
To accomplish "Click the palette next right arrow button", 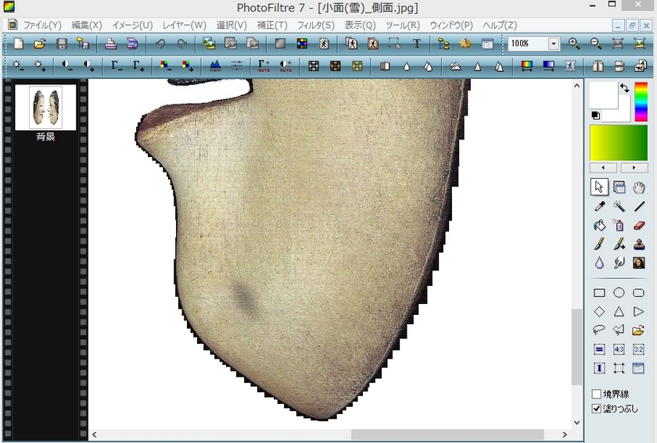I will point(634,168).
